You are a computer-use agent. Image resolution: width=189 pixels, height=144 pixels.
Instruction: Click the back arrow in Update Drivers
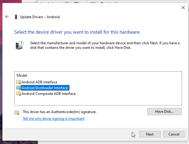tap(7, 17)
